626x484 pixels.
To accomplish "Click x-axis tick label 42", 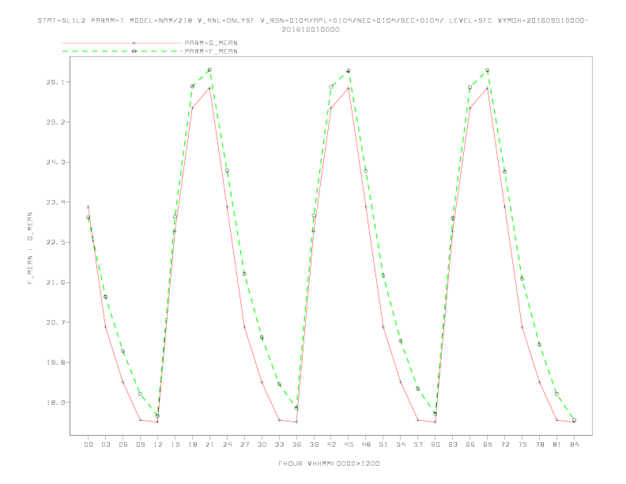I will coord(331,444).
